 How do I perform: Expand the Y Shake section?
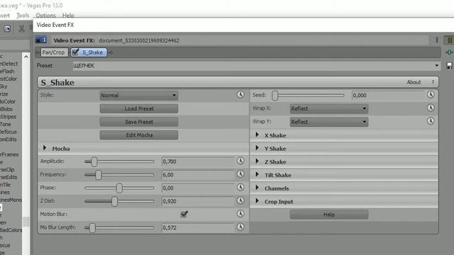[x=257, y=148]
